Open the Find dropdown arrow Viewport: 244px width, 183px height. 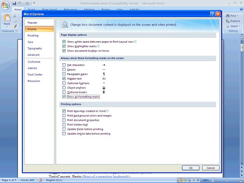point(238,16)
